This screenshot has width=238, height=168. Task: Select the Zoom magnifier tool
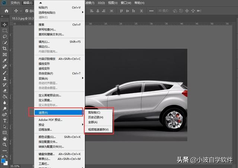(5, 145)
